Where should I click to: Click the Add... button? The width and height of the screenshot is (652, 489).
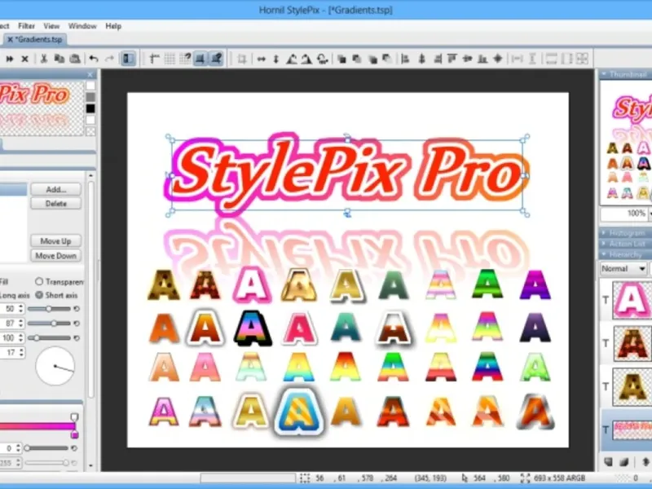tap(55, 189)
